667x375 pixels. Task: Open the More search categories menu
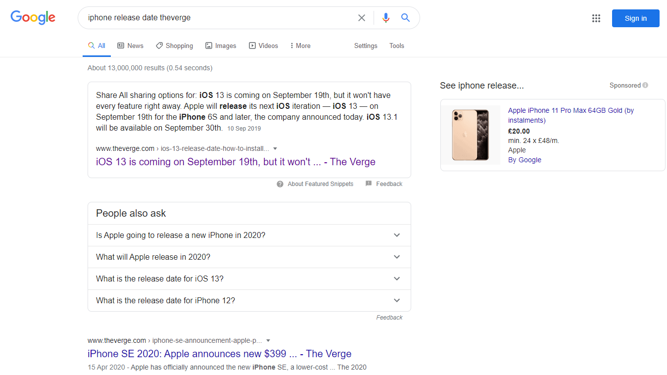click(300, 46)
